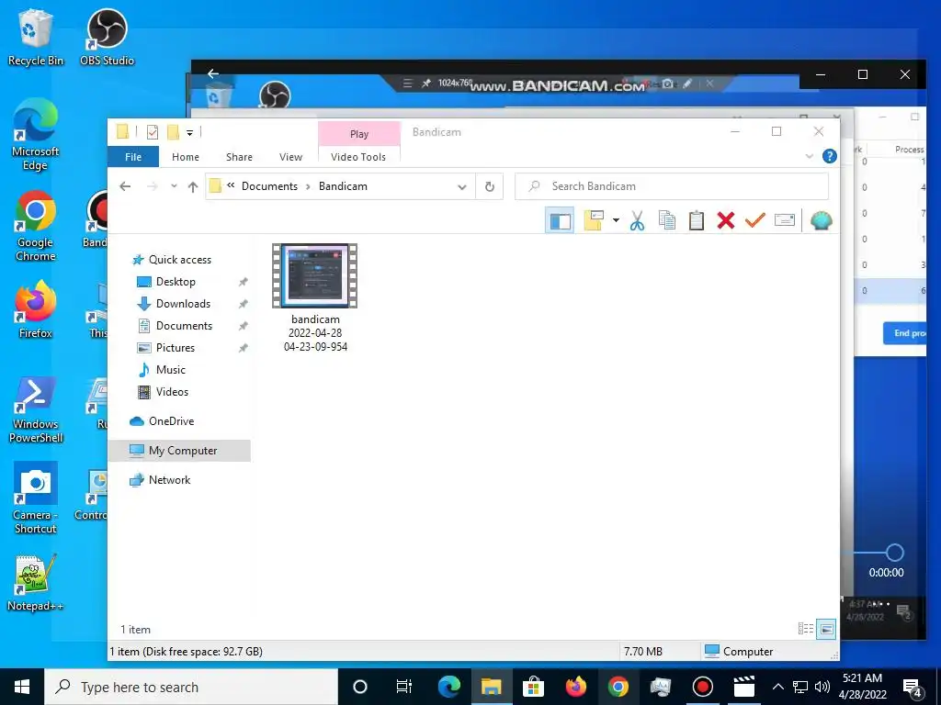
Task: Switch to large thumbnails view icon
Action: (x=826, y=629)
